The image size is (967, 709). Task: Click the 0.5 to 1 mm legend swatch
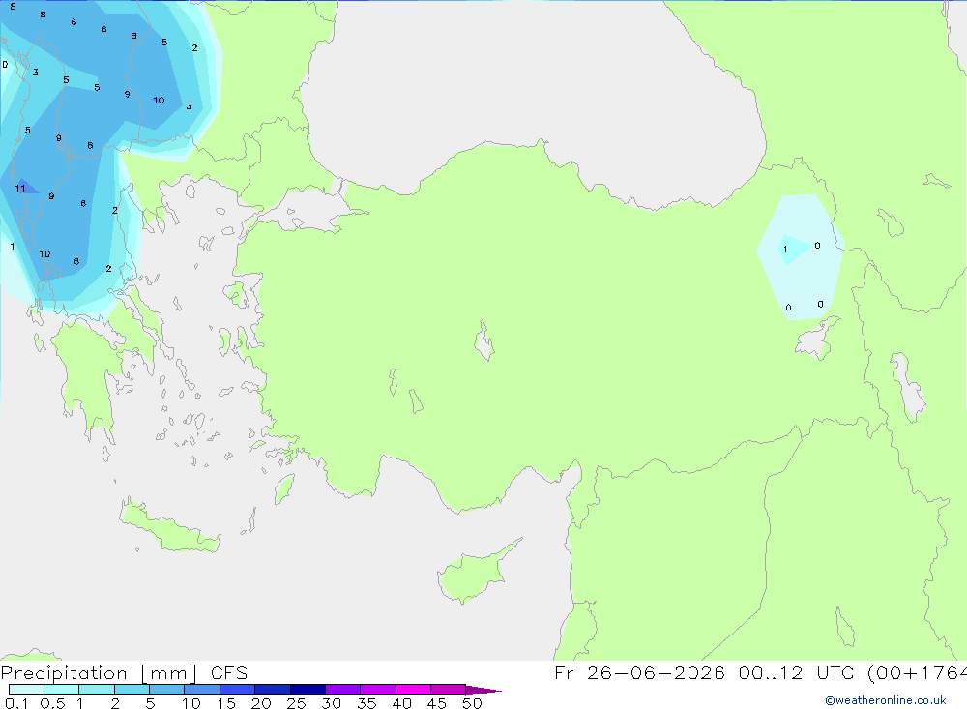point(62,690)
